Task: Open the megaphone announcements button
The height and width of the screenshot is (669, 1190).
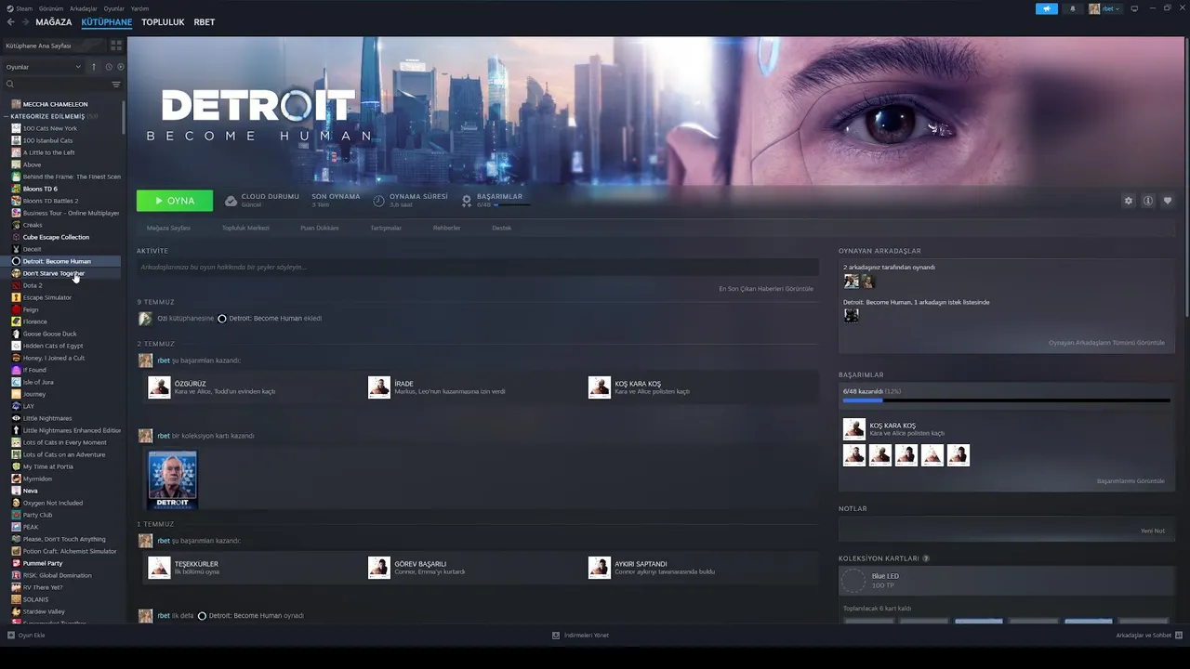Action: pyautogui.click(x=1047, y=8)
